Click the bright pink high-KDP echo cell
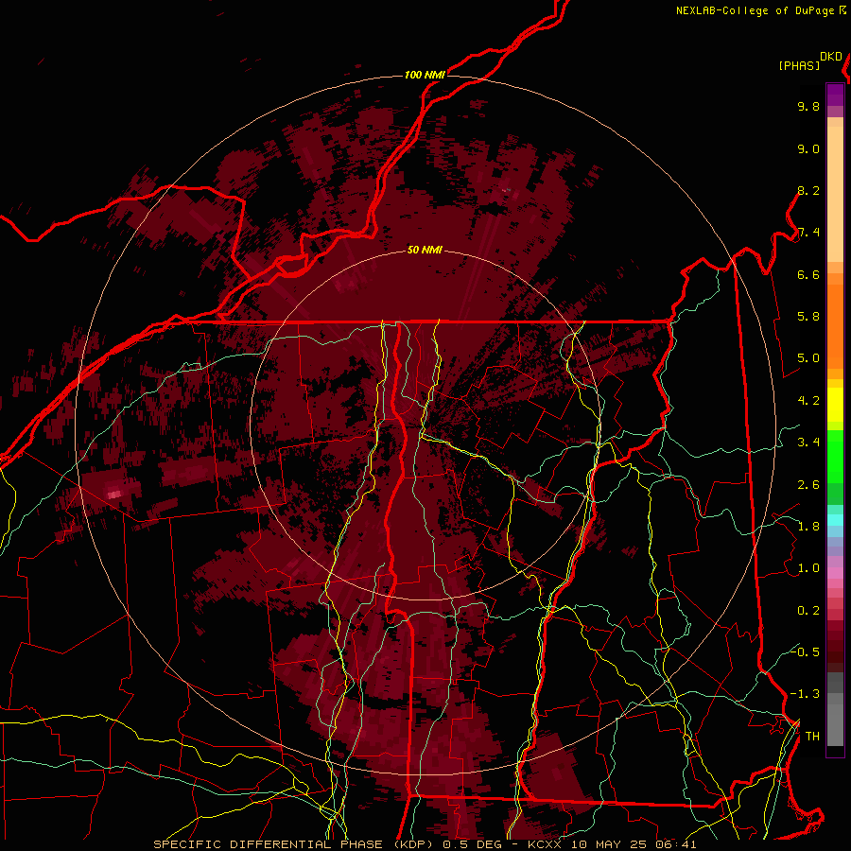Image resolution: width=851 pixels, height=851 pixels. tap(114, 494)
